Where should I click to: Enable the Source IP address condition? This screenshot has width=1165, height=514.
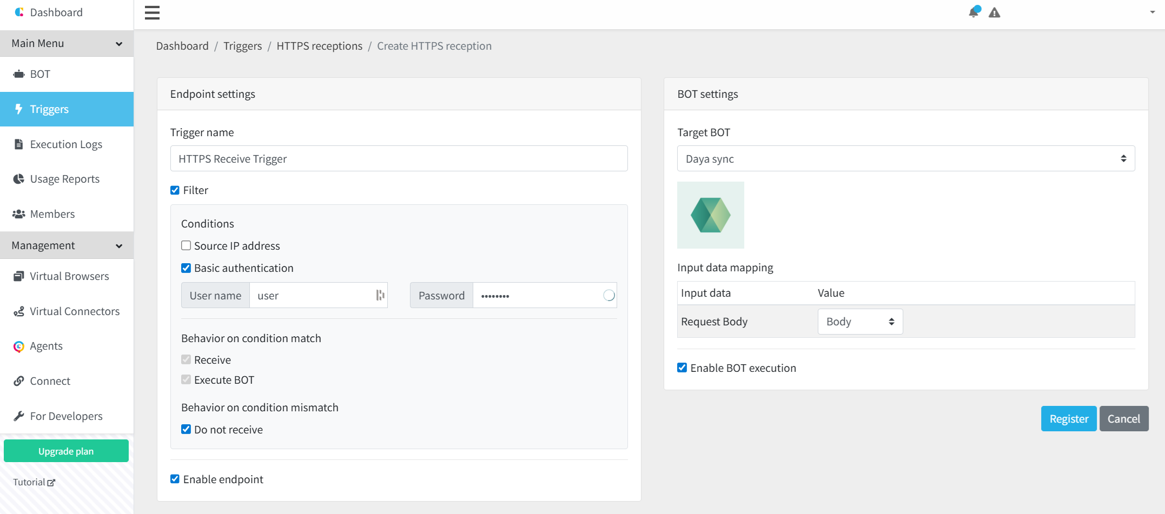click(x=186, y=245)
